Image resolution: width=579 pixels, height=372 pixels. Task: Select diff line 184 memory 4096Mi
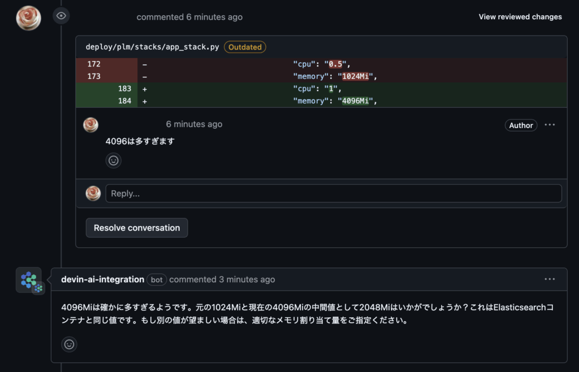[x=321, y=101]
